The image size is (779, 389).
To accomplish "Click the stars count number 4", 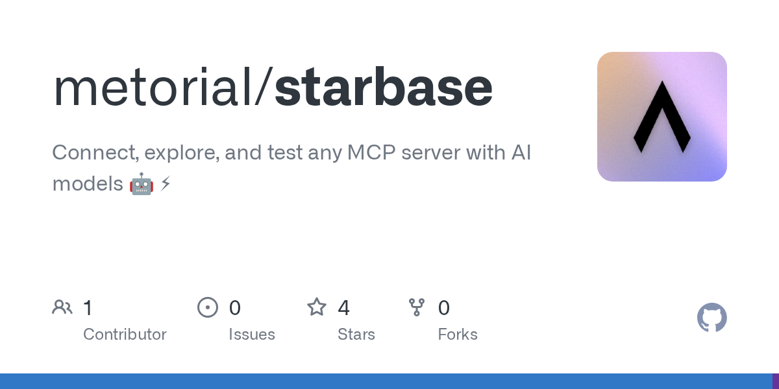I will pyautogui.click(x=344, y=307).
